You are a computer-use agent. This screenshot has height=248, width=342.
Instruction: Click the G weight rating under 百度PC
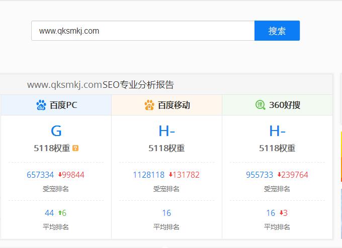pos(56,131)
